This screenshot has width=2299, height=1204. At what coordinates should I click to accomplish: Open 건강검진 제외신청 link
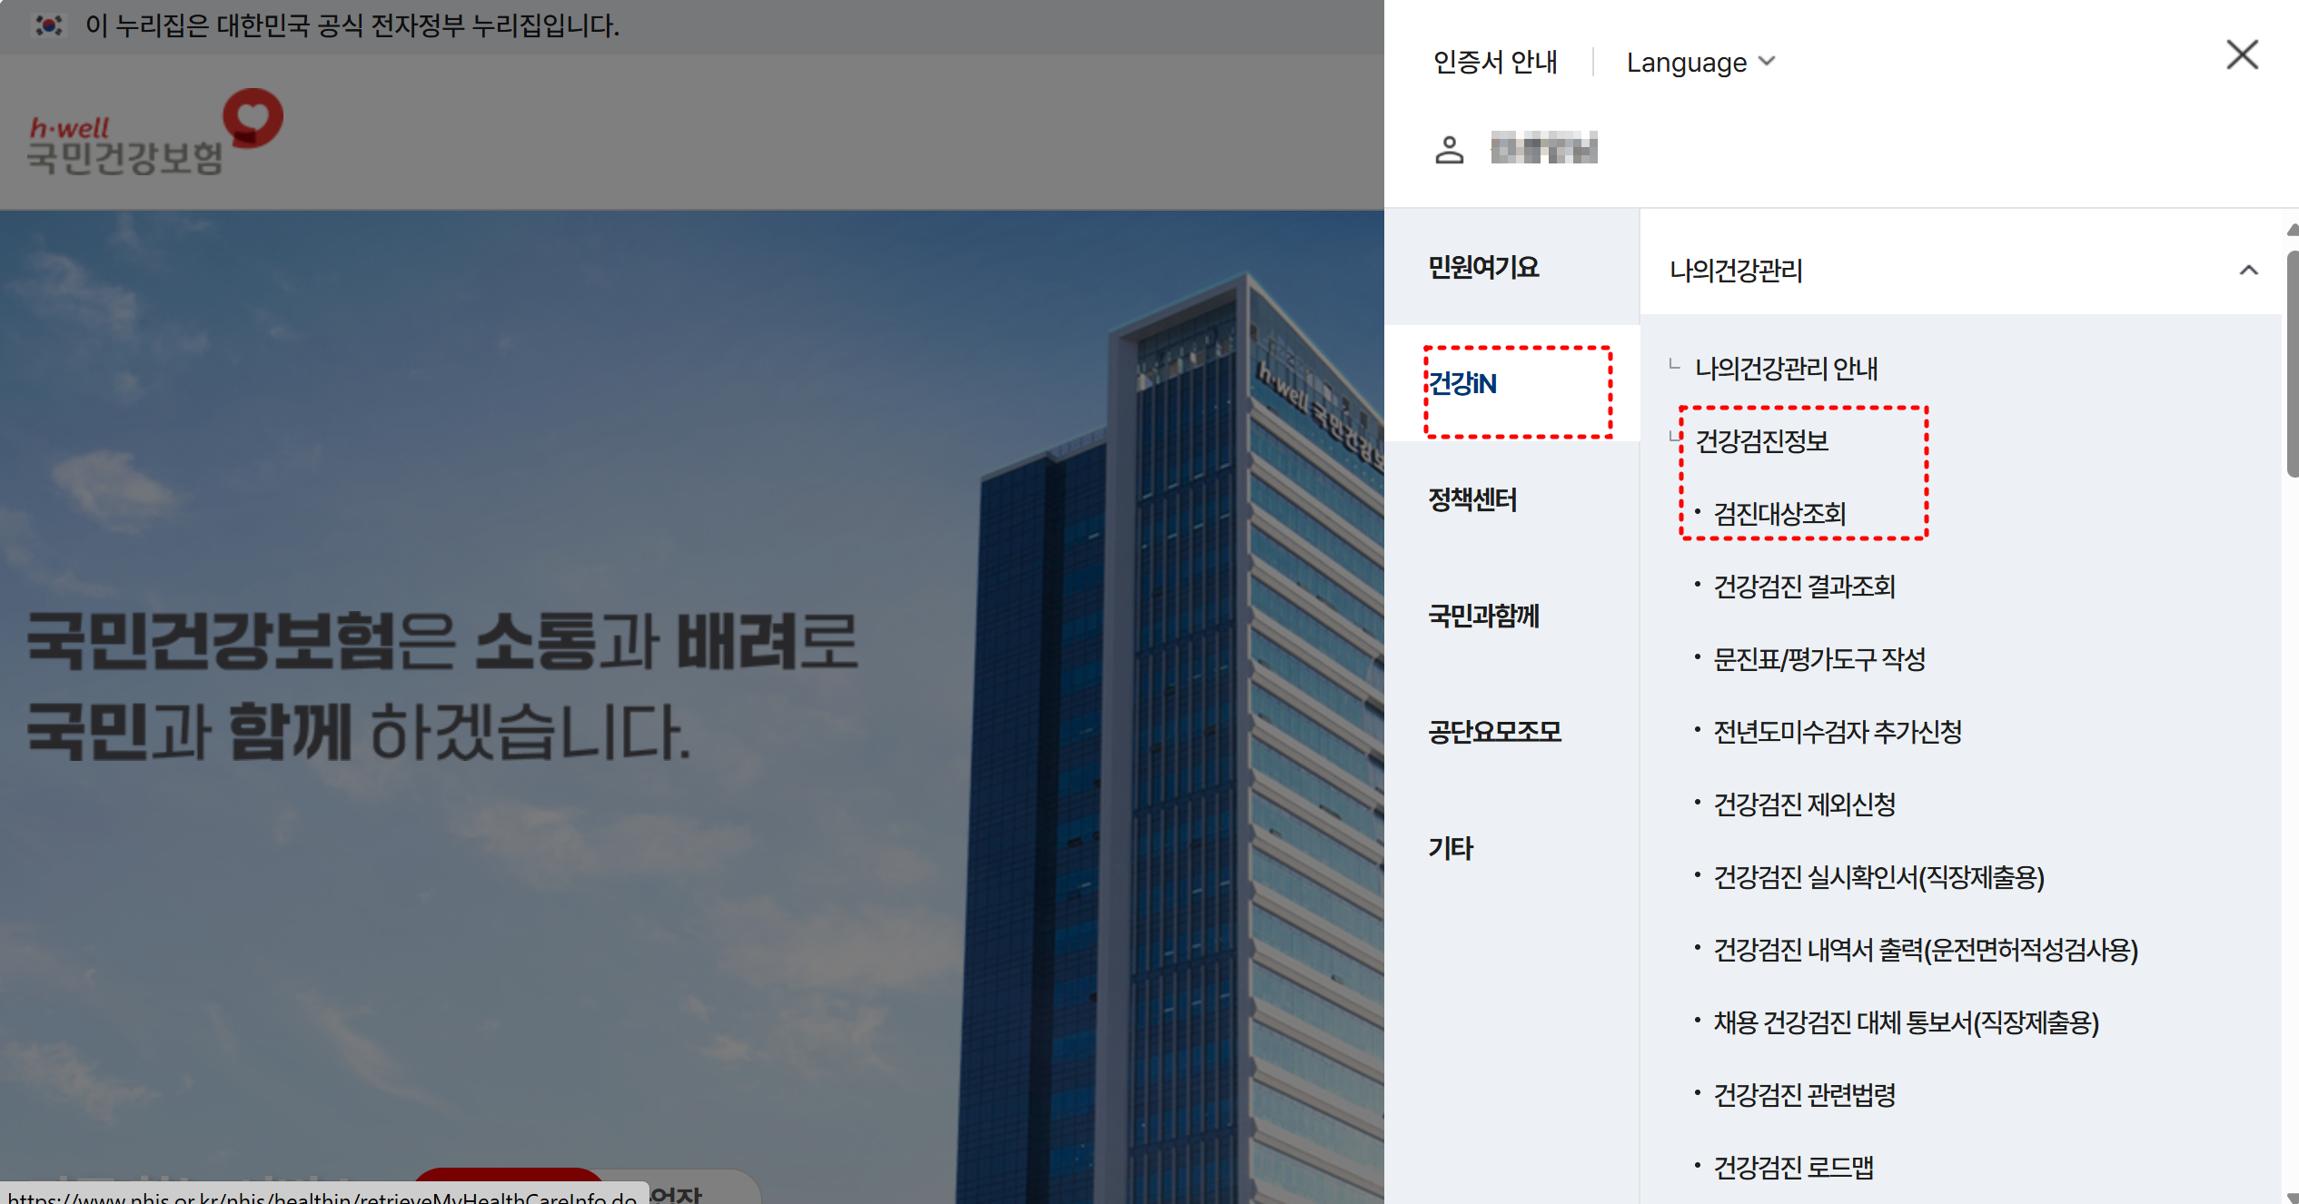click(1803, 805)
